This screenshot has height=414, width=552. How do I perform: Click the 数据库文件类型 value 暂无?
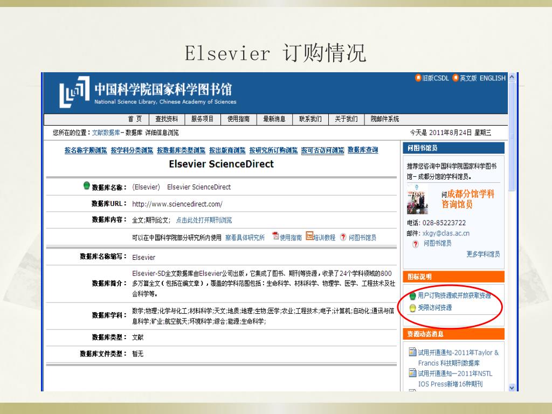(x=137, y=354)
